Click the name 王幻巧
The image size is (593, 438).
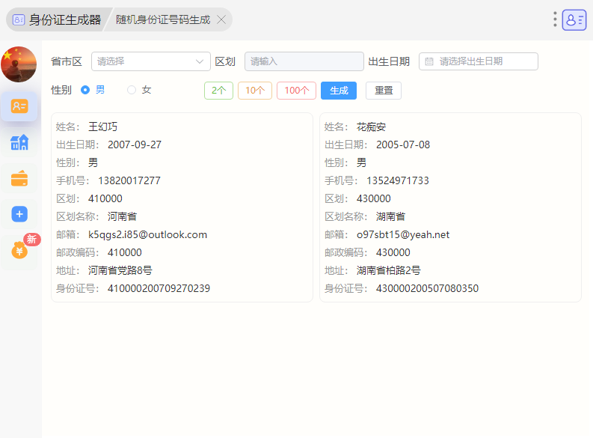[x=103, y=127]
